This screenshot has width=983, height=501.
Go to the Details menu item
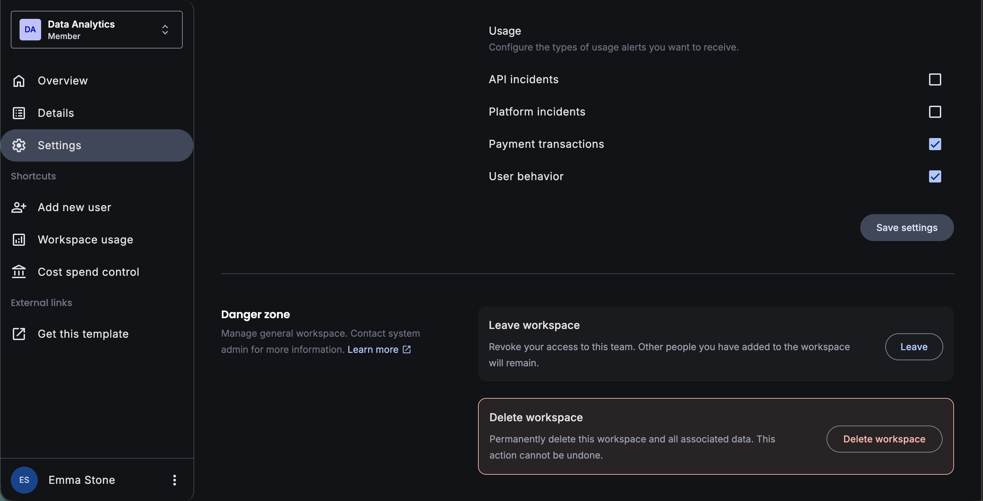pos(56,113)
